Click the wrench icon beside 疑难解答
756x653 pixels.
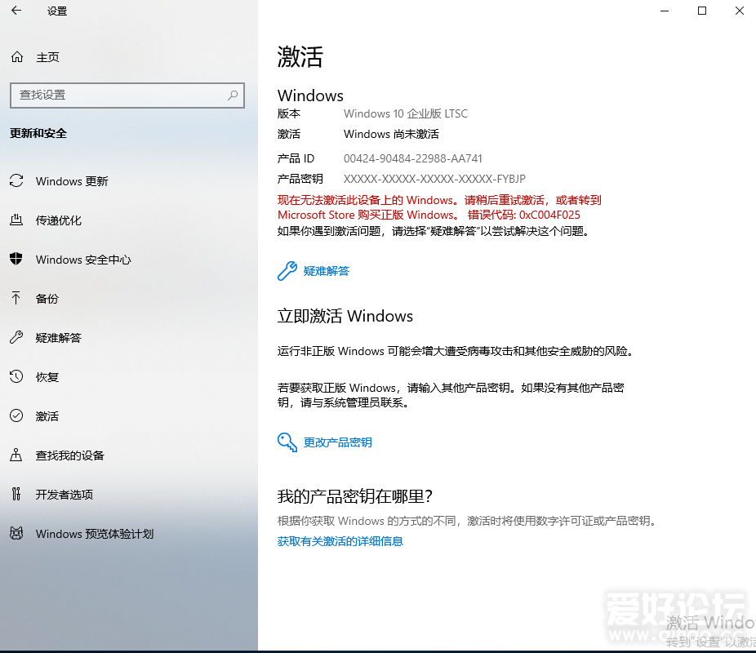[287, 269]
